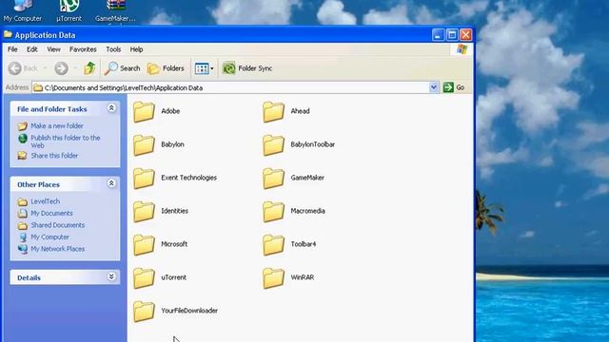Open the address bar dropdown arrow
Screen dimensions: 609x342
434,87
